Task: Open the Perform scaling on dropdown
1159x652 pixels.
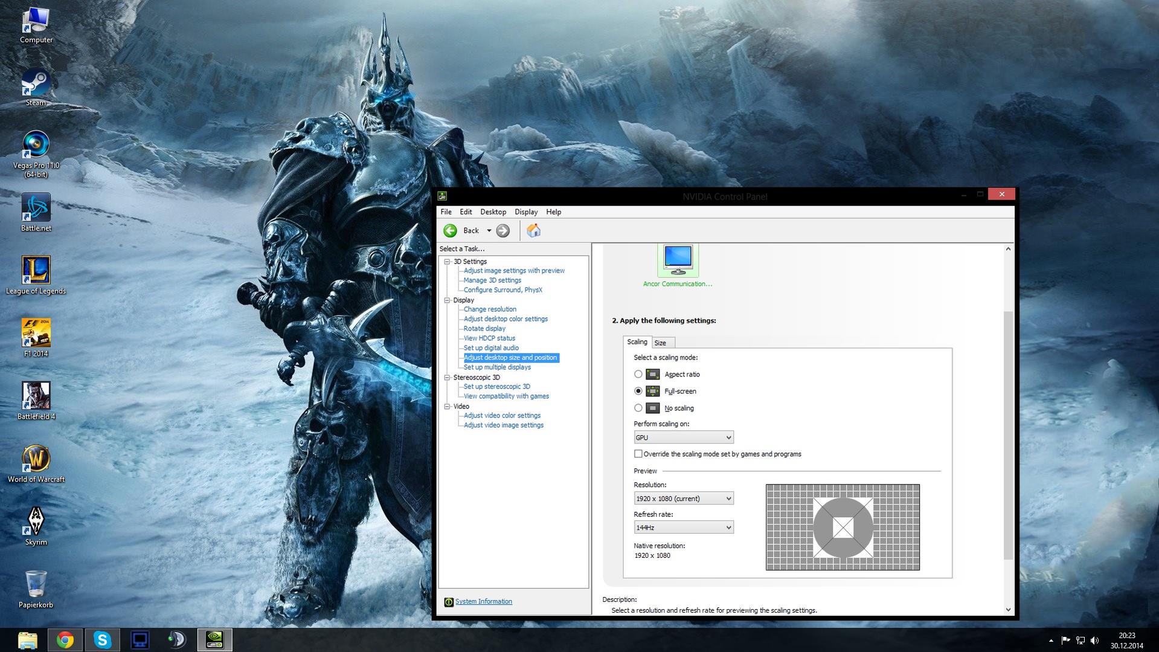Action: pos(684,437)
